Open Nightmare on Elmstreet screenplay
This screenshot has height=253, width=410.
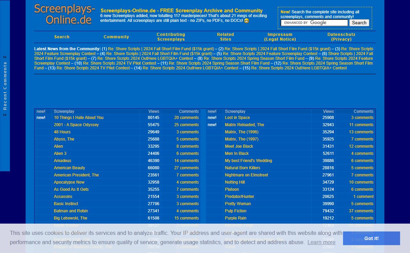246,175
